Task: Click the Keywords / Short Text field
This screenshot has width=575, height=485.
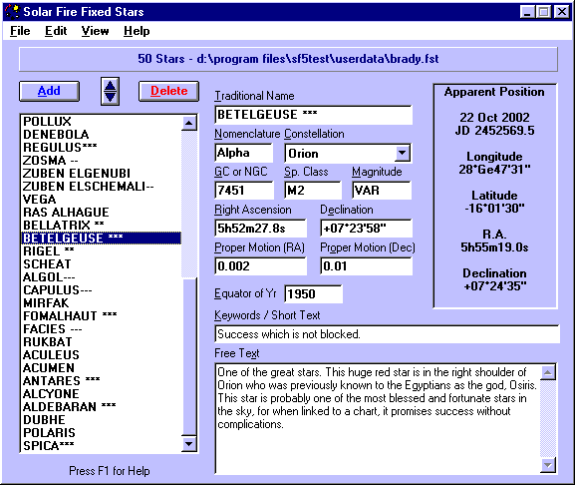Action: [x=387, y=334]
